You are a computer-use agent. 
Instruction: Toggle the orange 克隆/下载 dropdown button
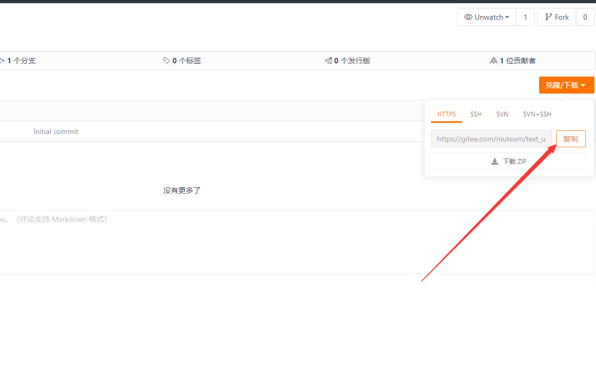(x=566, y=85)
